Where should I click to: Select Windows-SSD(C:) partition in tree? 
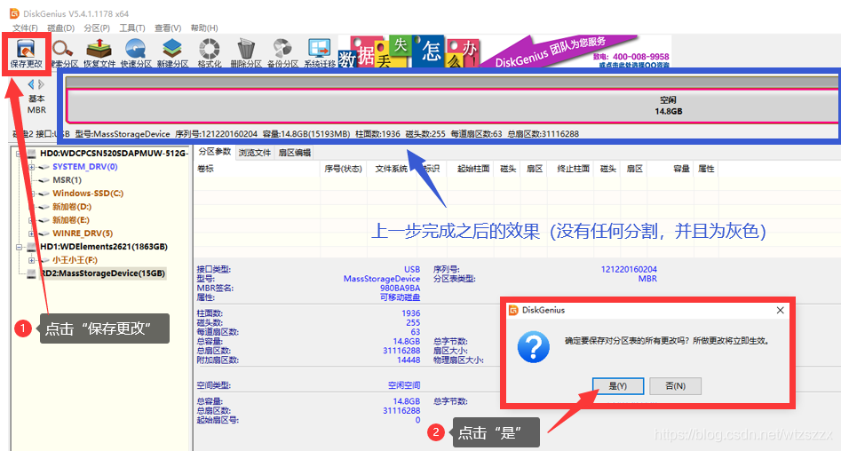click(88, 193)
